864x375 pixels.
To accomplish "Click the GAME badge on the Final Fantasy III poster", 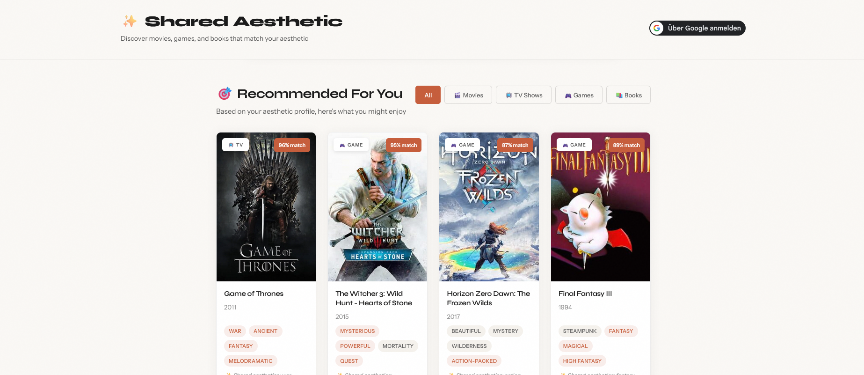I will click(574, 145).
